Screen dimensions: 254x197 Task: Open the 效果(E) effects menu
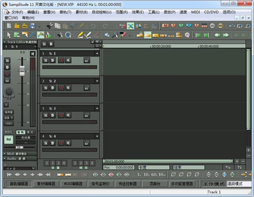click(138, 12)
